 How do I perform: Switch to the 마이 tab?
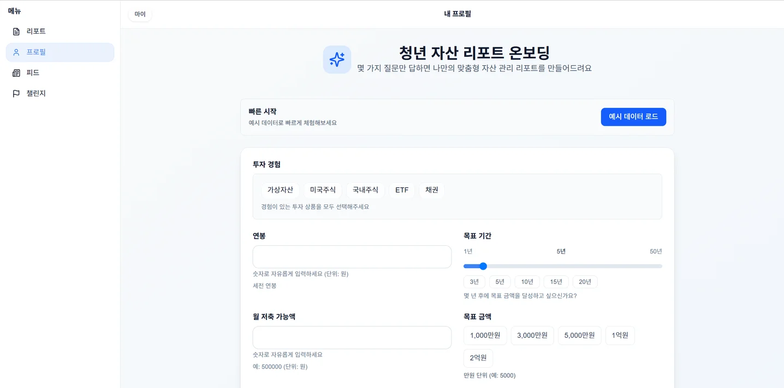(x=140, y=14)
